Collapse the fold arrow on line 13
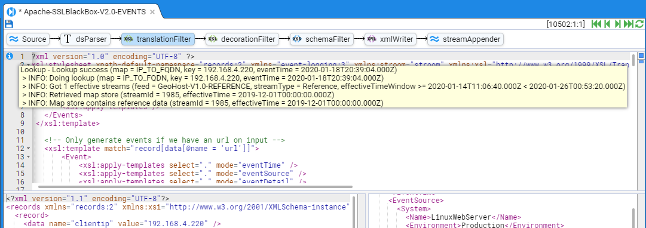The width and height of the screenshot is (646, 228). [x=28, y=157]
